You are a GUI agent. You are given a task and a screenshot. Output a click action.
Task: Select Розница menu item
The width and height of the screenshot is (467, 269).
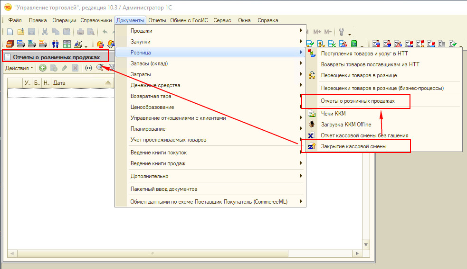coord(210,53)
